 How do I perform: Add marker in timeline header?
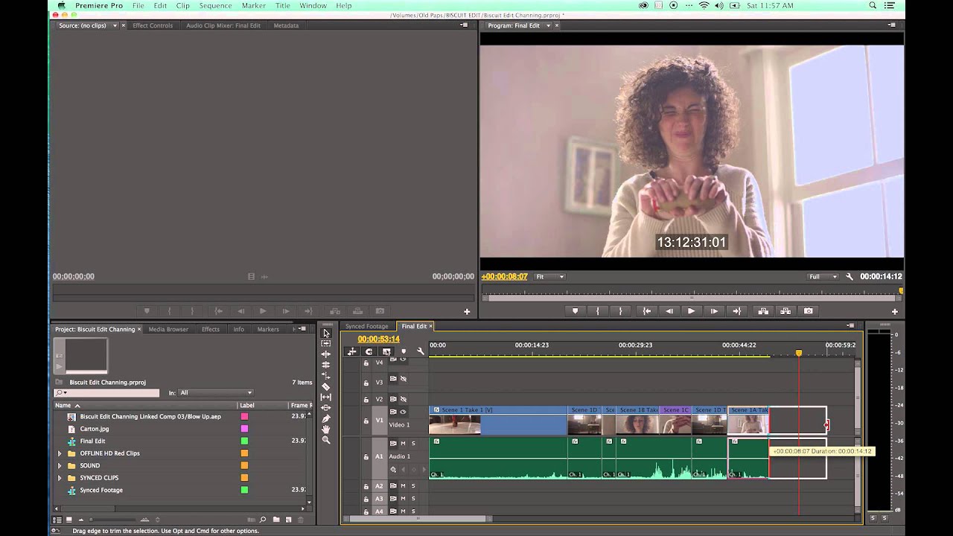coord(404,351)
